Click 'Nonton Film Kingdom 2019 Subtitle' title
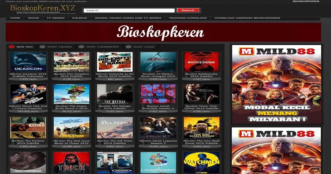 click(x=71, y=75)
